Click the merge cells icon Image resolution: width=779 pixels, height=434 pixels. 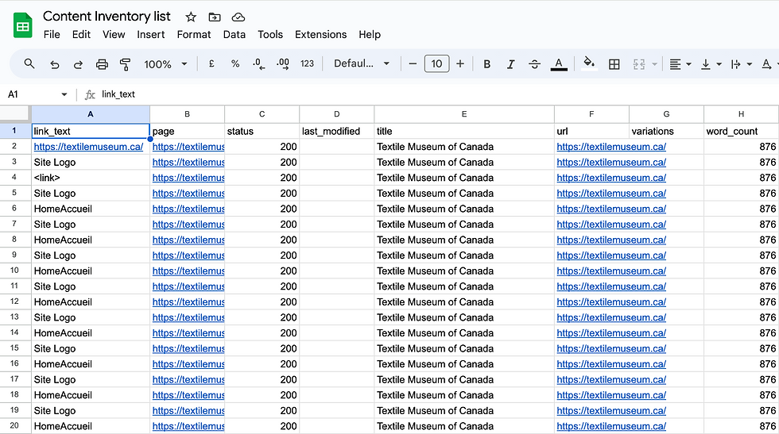tap(639, 64)
